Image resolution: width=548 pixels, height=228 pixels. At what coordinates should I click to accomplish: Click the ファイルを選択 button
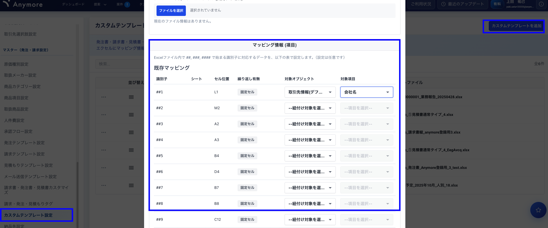[x=171, y=11]
